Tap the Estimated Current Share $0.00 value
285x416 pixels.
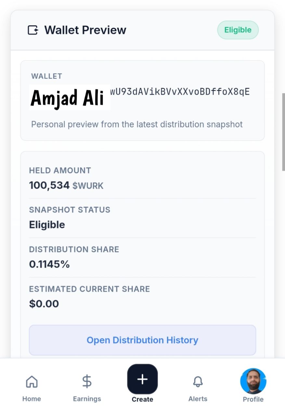click(44, 304)
